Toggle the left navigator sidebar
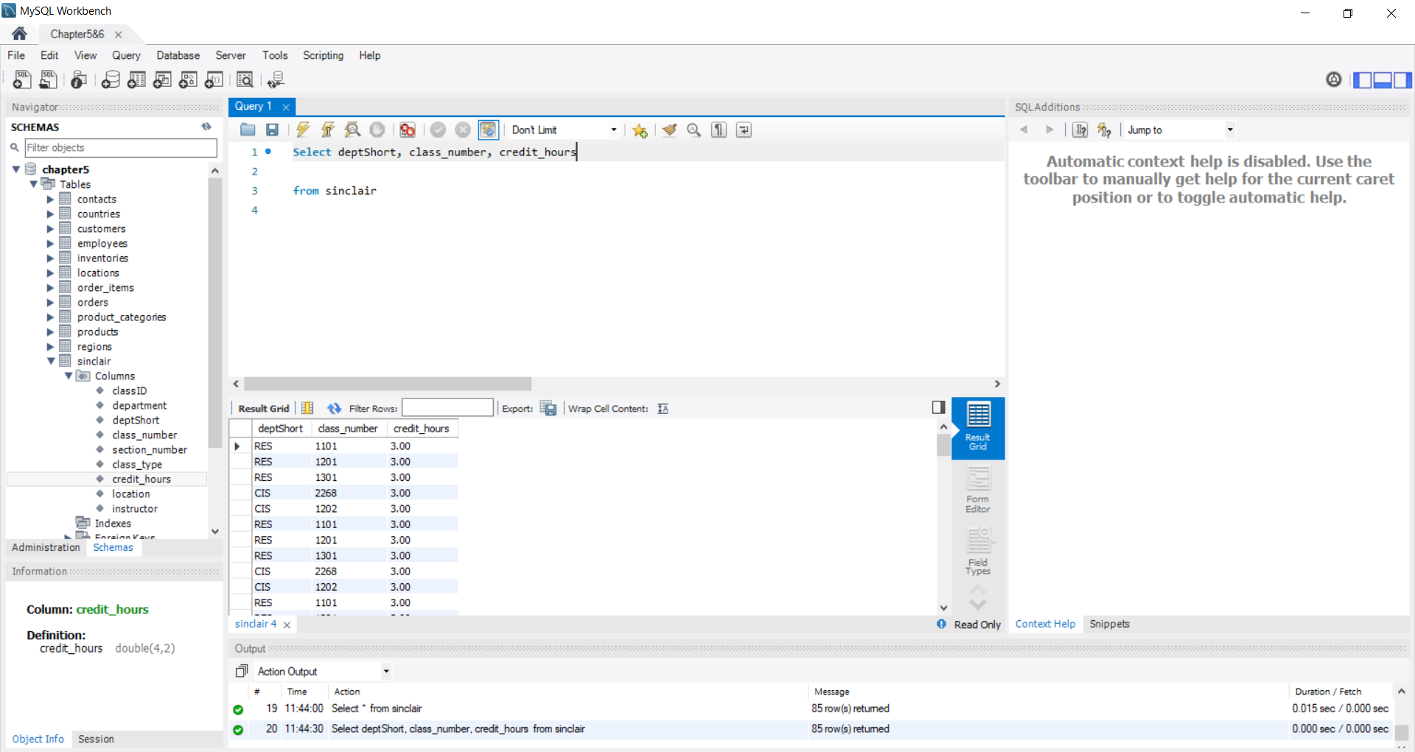 (1363, 80)
